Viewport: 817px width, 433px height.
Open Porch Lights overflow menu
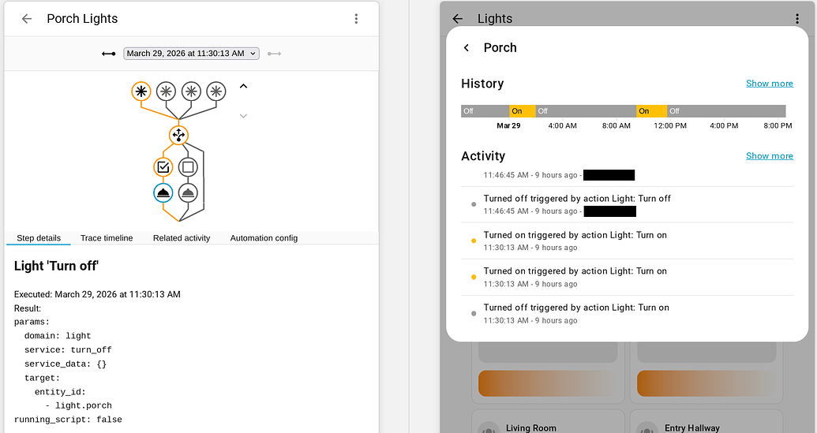[x=356, y=19]
